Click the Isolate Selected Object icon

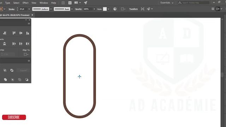pyautogui.click(x=143, y=9)
